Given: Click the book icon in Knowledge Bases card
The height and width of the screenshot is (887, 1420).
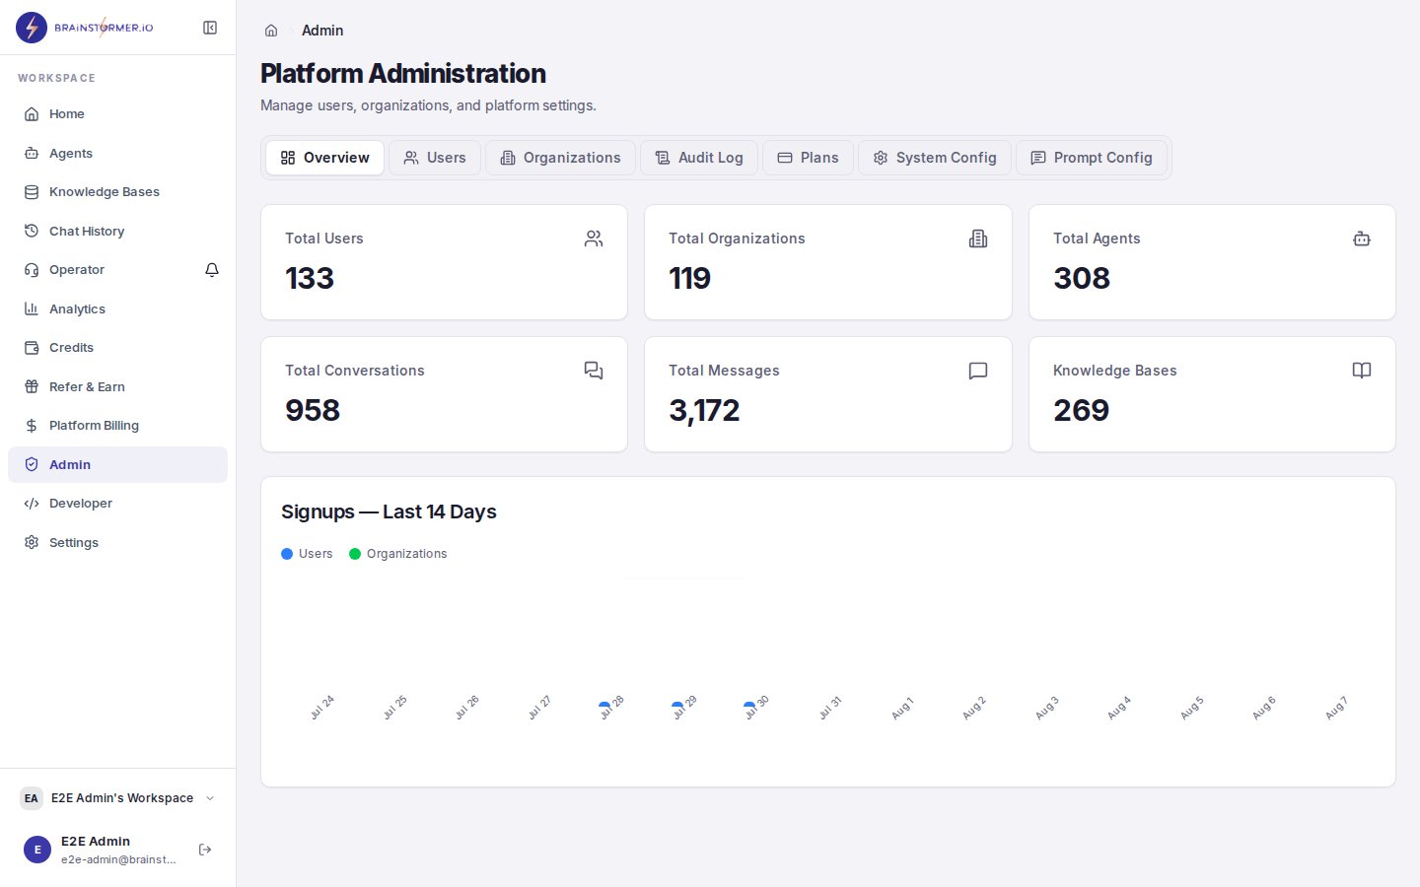Looking at the screenshot, I should click(x=1362, y=371).
